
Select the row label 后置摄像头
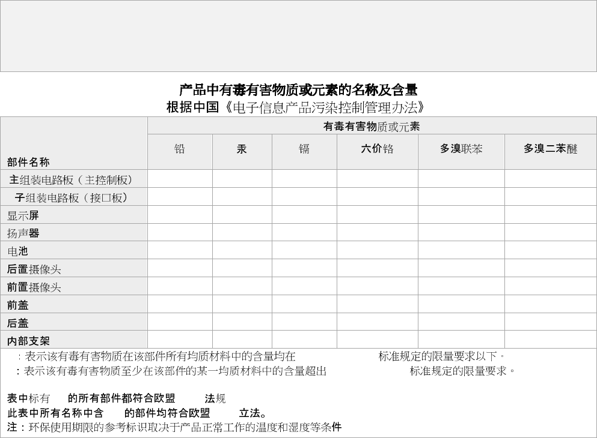coord(34,269)
